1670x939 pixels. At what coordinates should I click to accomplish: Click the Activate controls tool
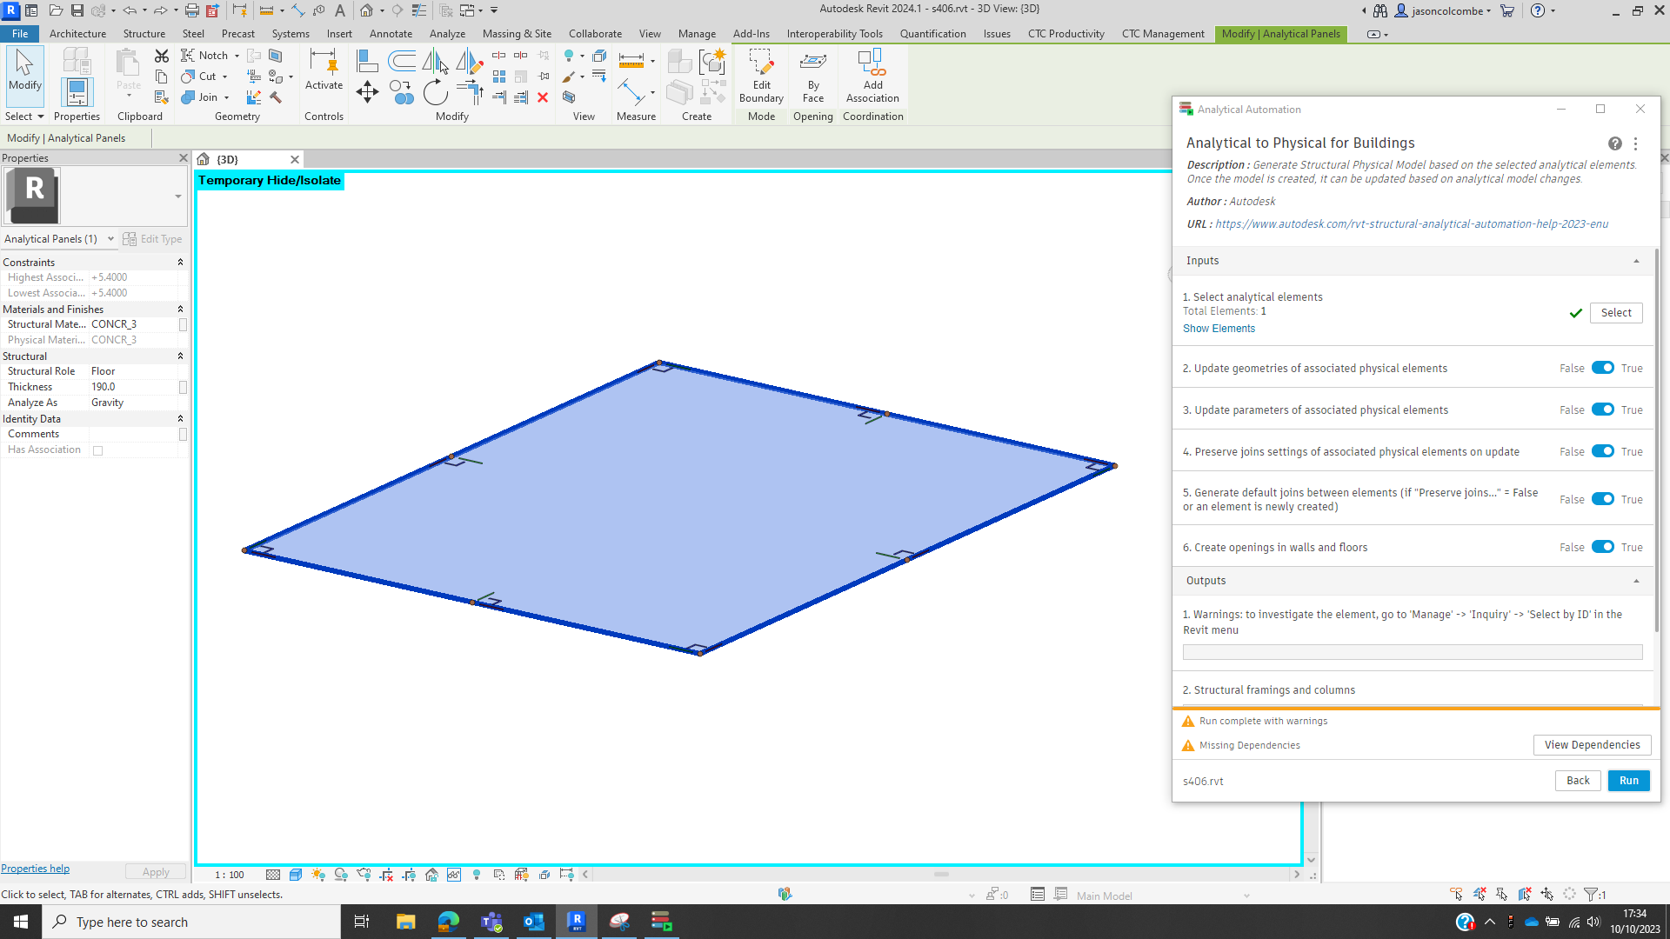pyautogui.click(x=324, y=70)
